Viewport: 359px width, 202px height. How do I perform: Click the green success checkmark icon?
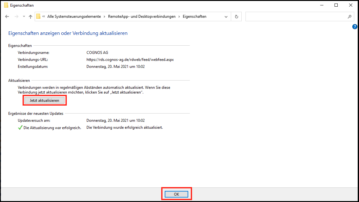(20, 128)
